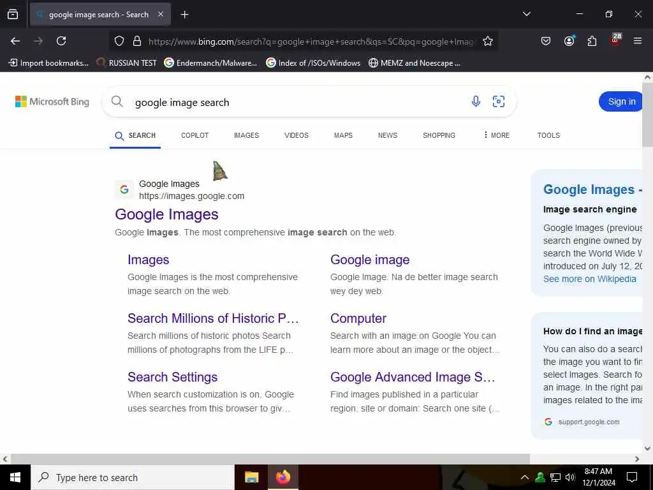Open the volume speaker tray icon

point(570,477)
